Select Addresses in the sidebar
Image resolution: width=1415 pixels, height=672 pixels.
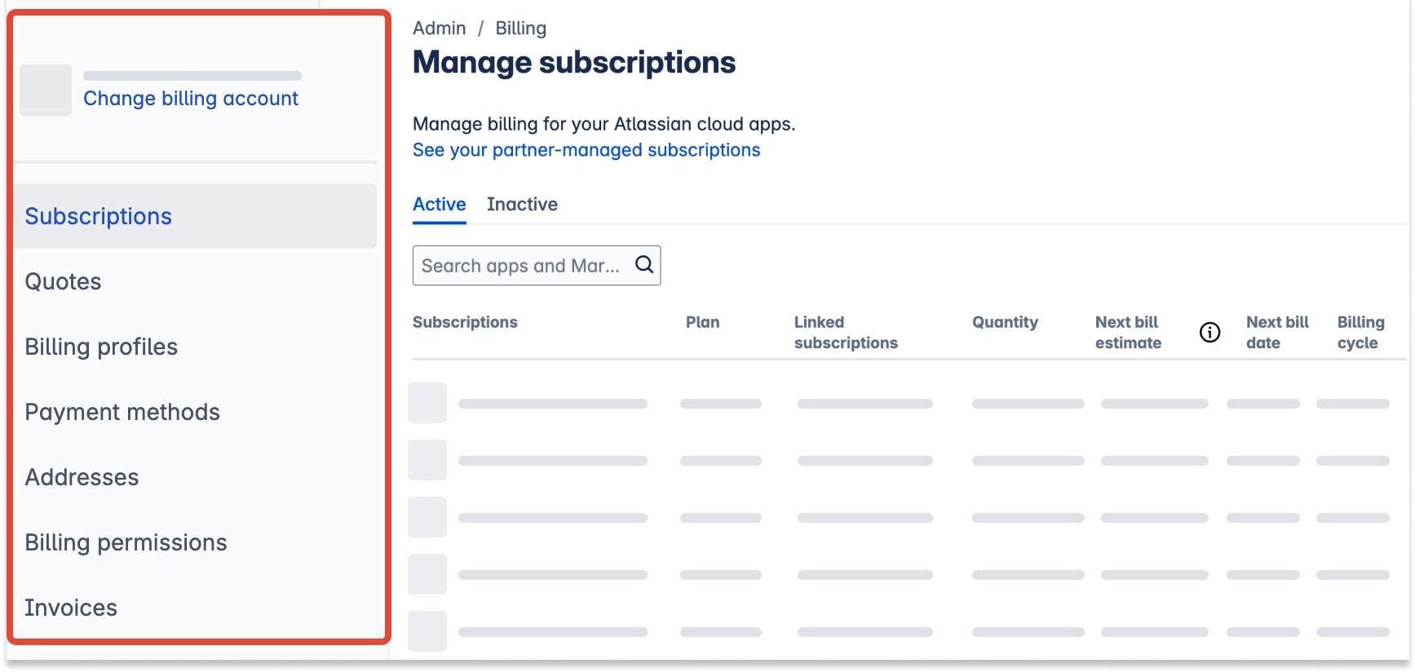(x=82, y=477)
